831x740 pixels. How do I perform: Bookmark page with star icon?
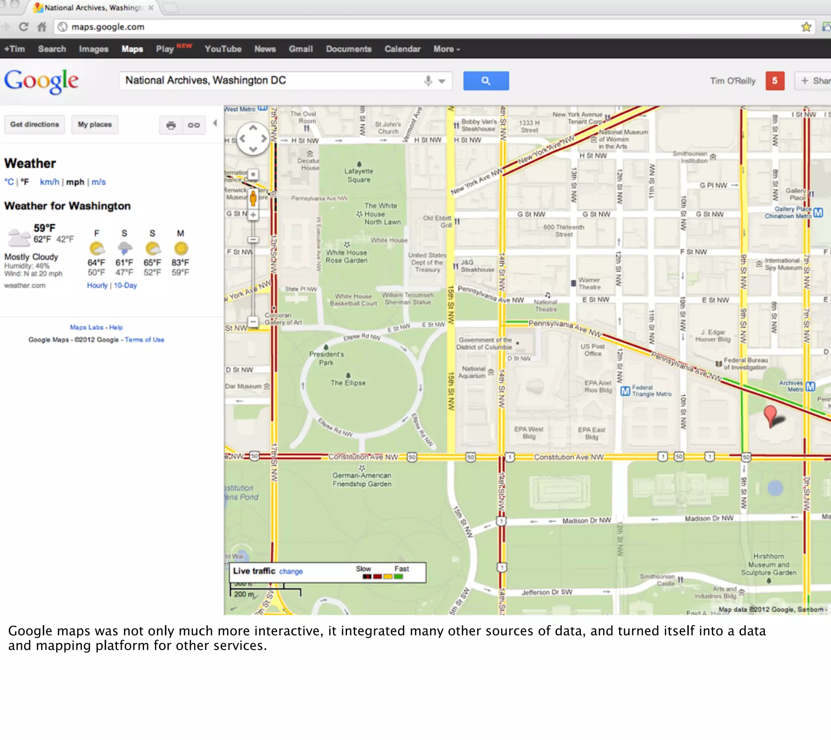pos(806,27)
